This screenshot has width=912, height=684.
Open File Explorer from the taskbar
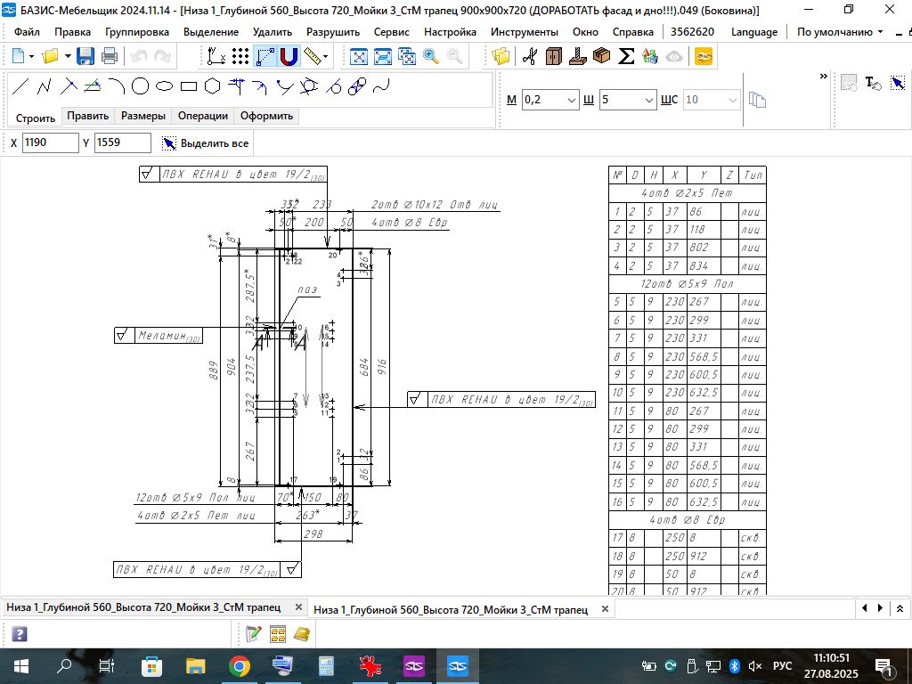195,666
